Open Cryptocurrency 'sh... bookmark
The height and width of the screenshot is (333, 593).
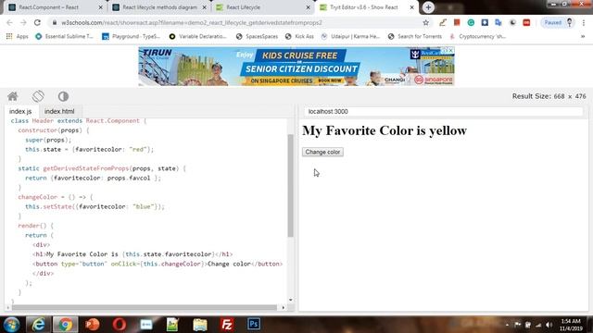click(x=477, y=36)
